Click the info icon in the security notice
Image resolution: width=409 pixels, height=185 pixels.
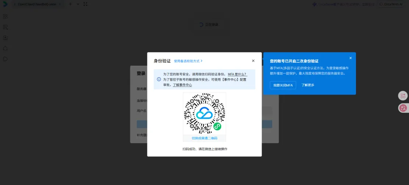(159, 79)
